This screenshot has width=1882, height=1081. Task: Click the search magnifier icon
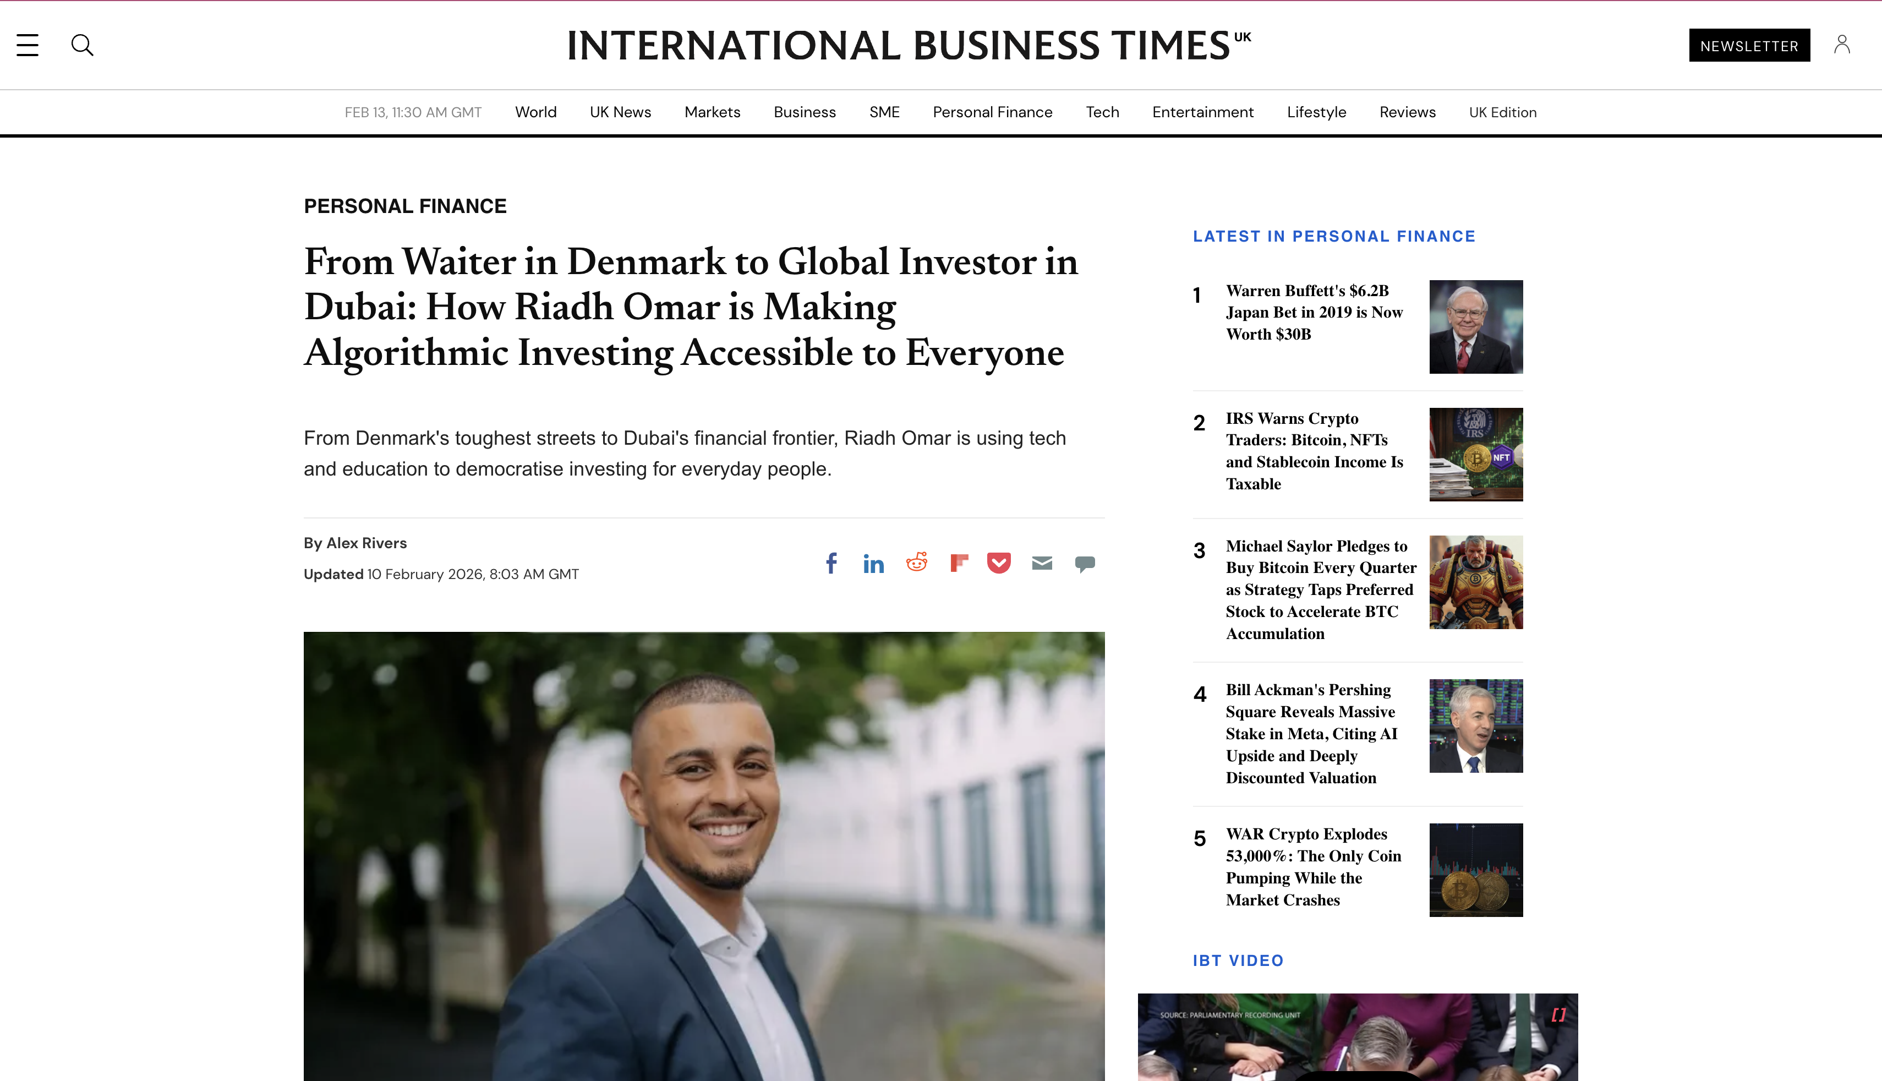[x=81, y=45]
